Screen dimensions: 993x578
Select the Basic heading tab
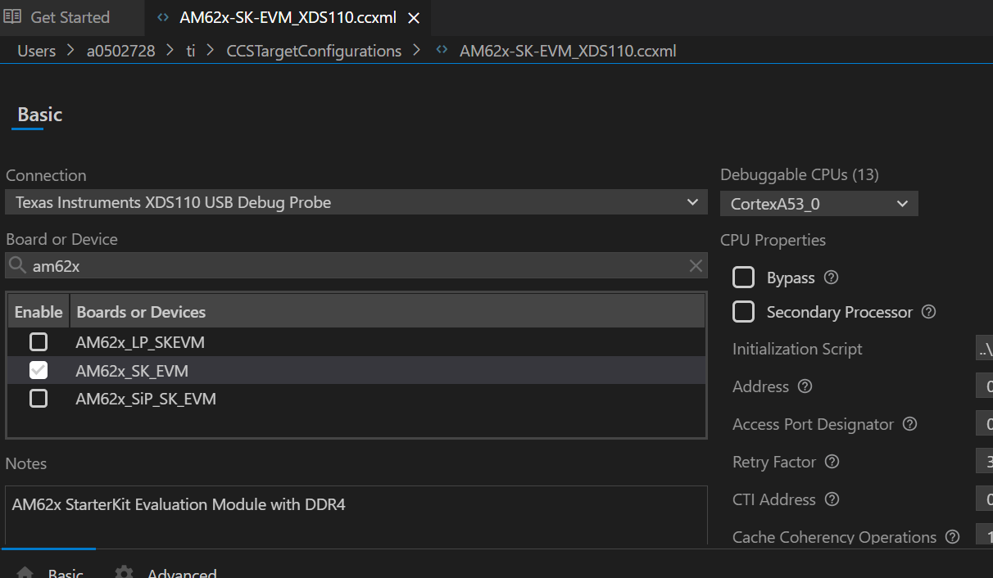tap(39, 115)
